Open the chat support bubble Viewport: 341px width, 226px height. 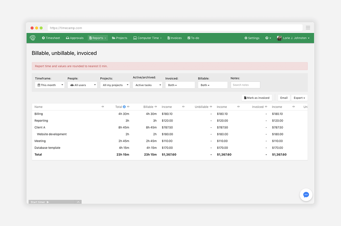pos(306,195)
